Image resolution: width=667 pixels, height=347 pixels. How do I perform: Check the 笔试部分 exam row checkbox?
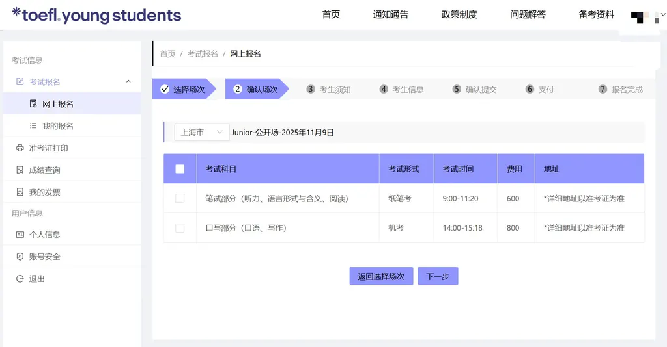click(x=180, y=198)
